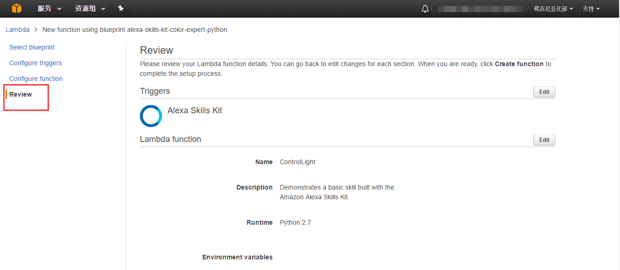Open the Configure function step
The width and height of the screenshot is (620, 270).
36,79
